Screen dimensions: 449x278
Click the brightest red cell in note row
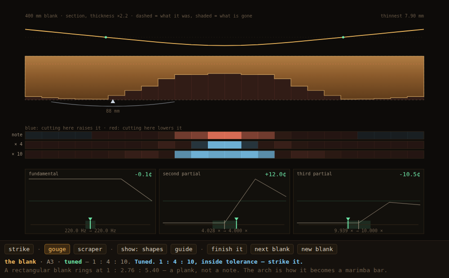224,135
